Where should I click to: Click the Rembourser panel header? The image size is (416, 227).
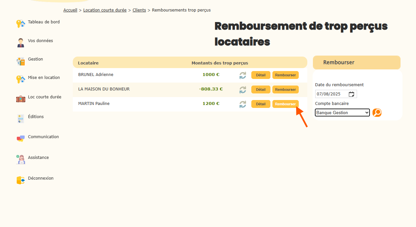pos(357,63)
